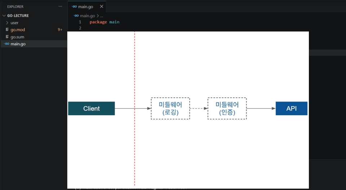Close the main.go editor tab

click(x=102, y=6)
